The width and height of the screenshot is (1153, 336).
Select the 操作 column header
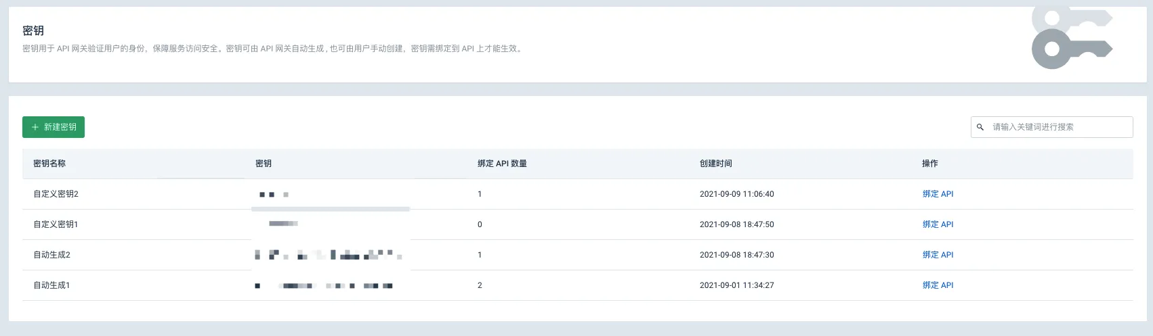930,164
